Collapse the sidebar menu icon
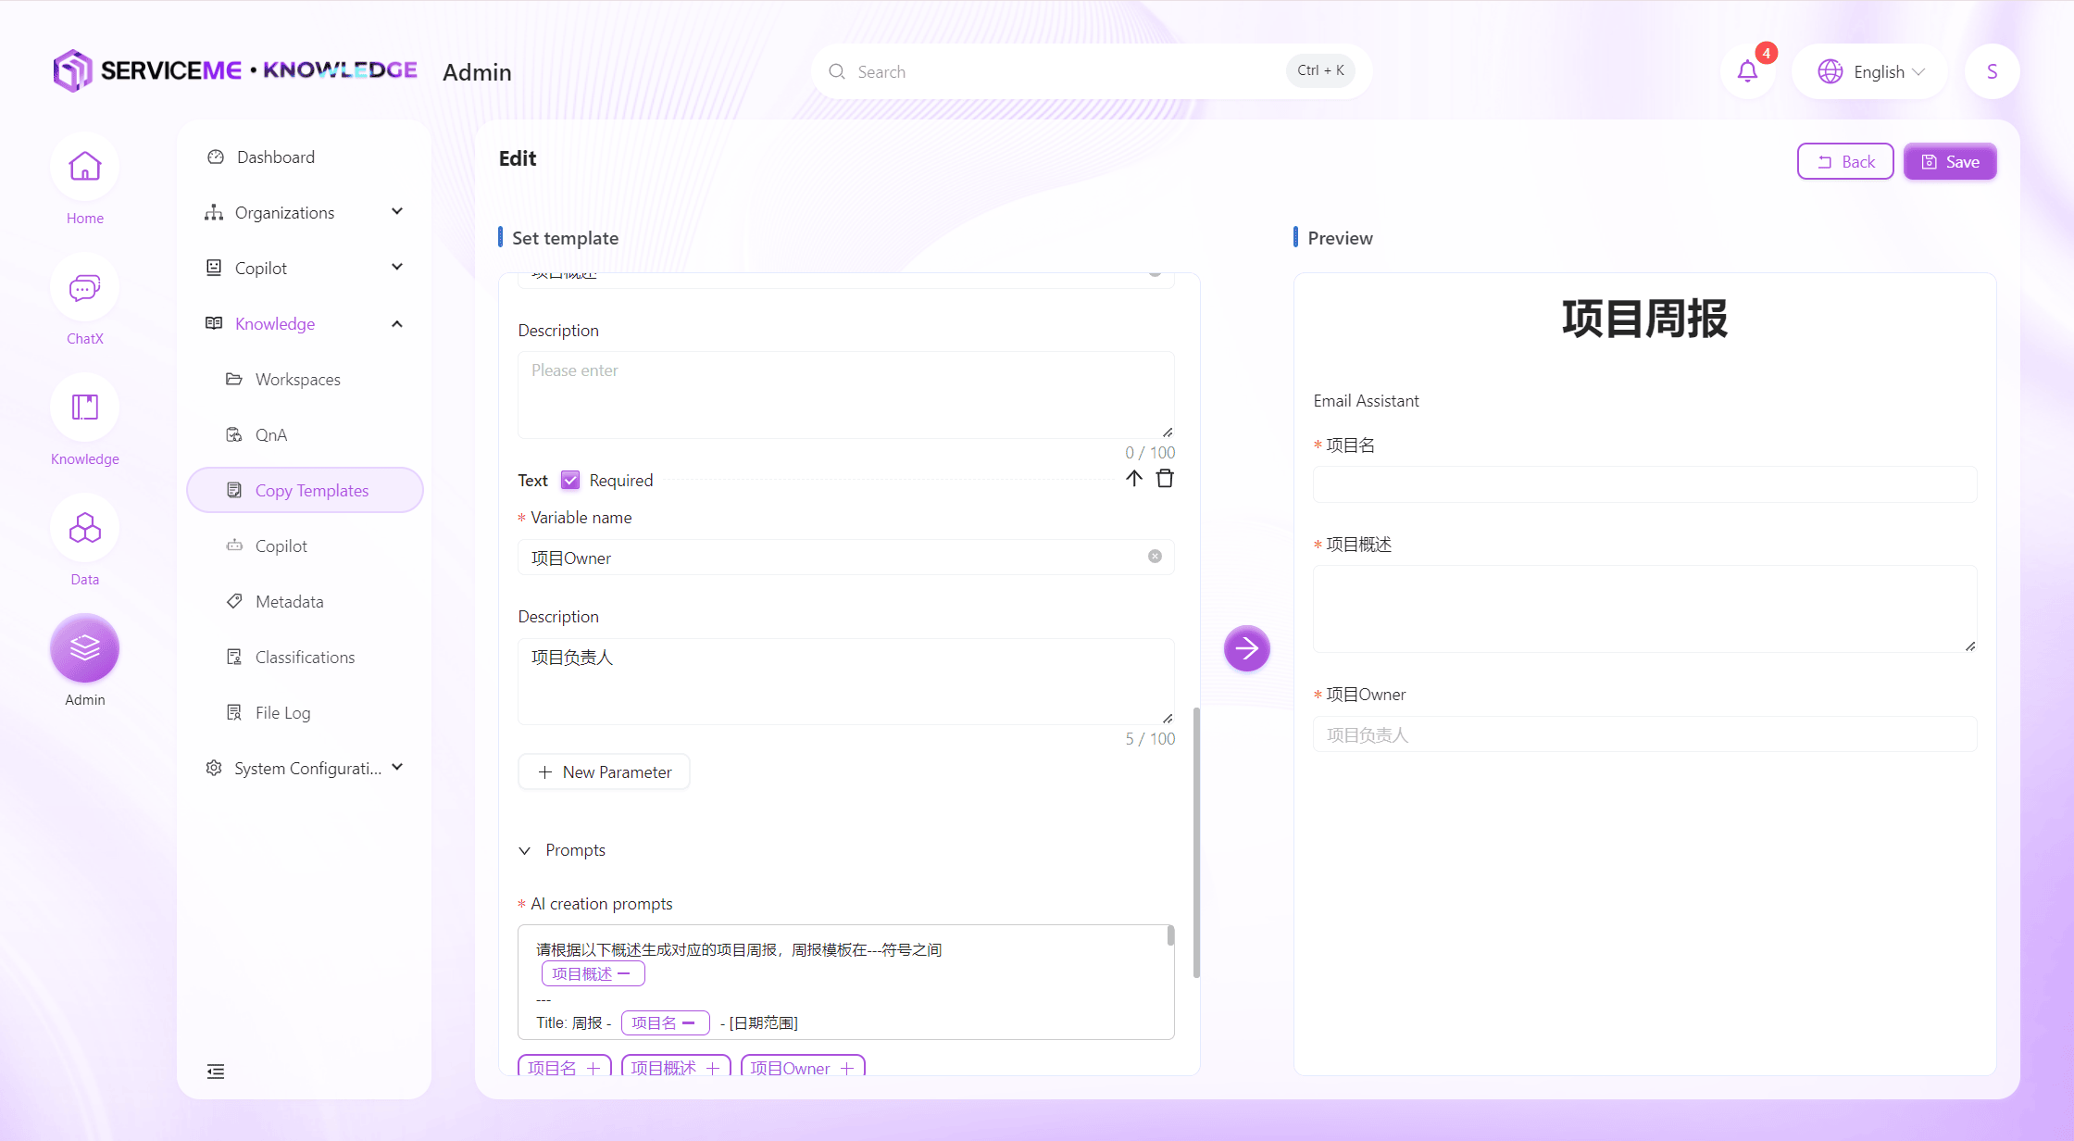 (216, 1072)
